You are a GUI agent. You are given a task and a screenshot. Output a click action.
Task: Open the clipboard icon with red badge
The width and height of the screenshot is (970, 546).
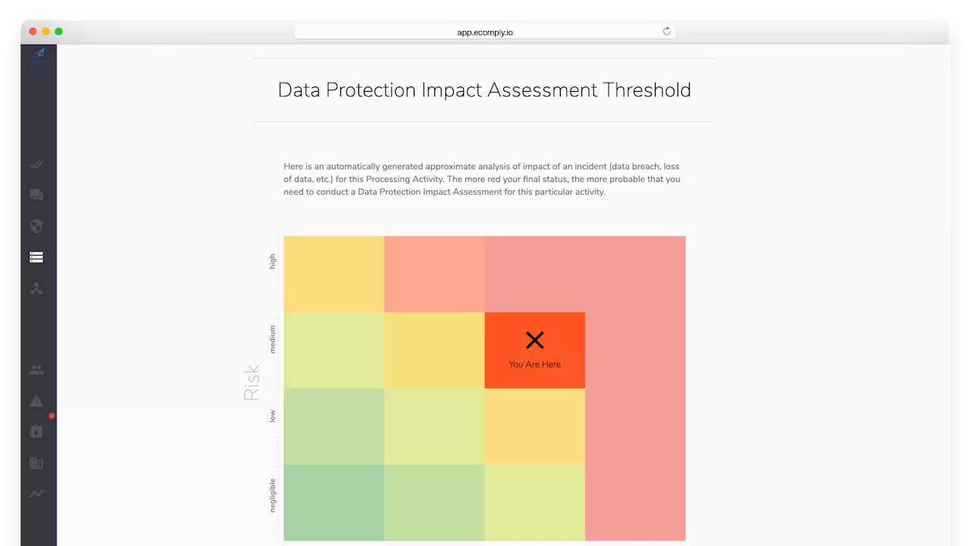coord(36,431)
